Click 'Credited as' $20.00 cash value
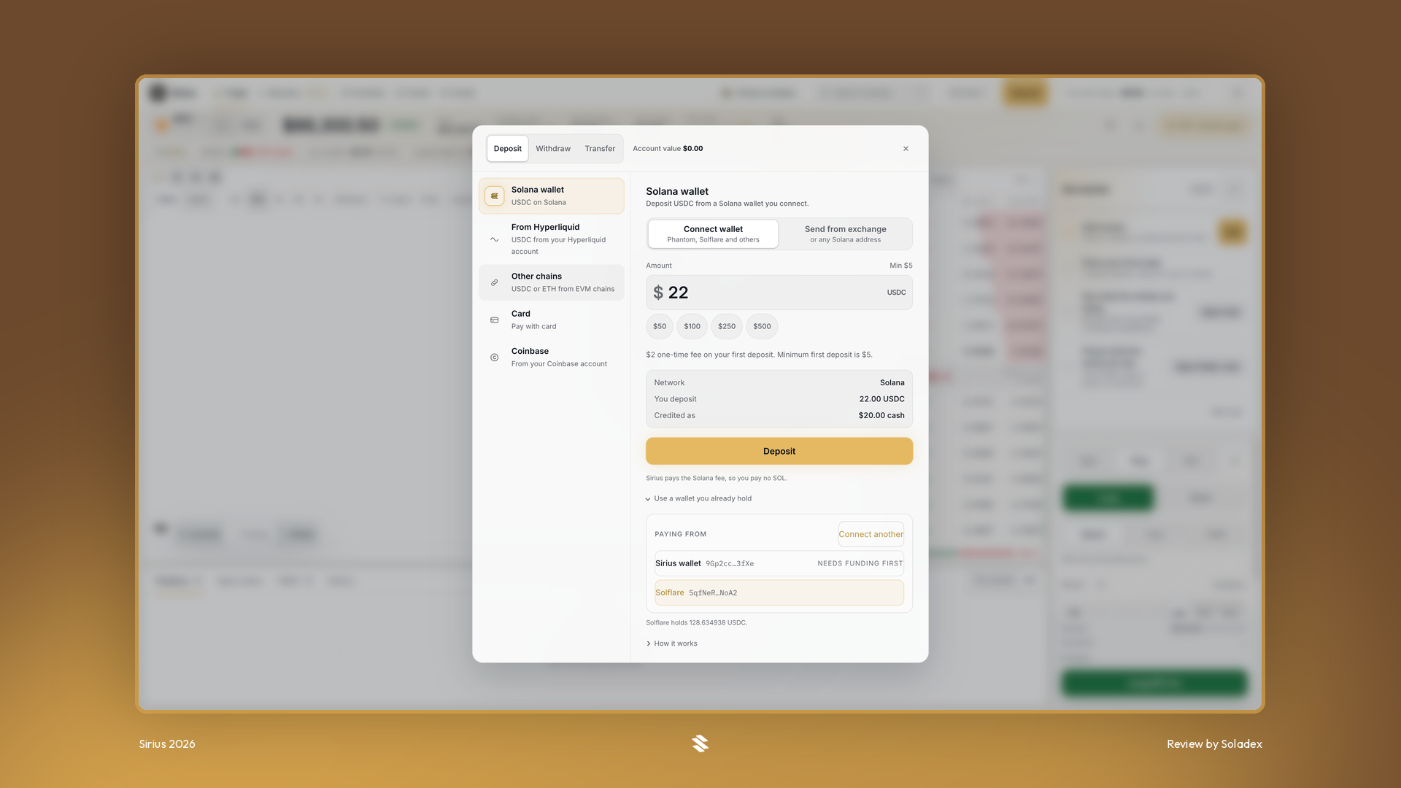 (x=881, y=415)
